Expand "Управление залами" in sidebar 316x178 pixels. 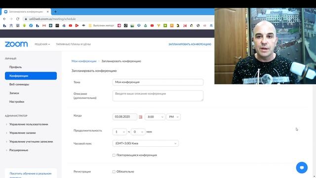point(22,133)
